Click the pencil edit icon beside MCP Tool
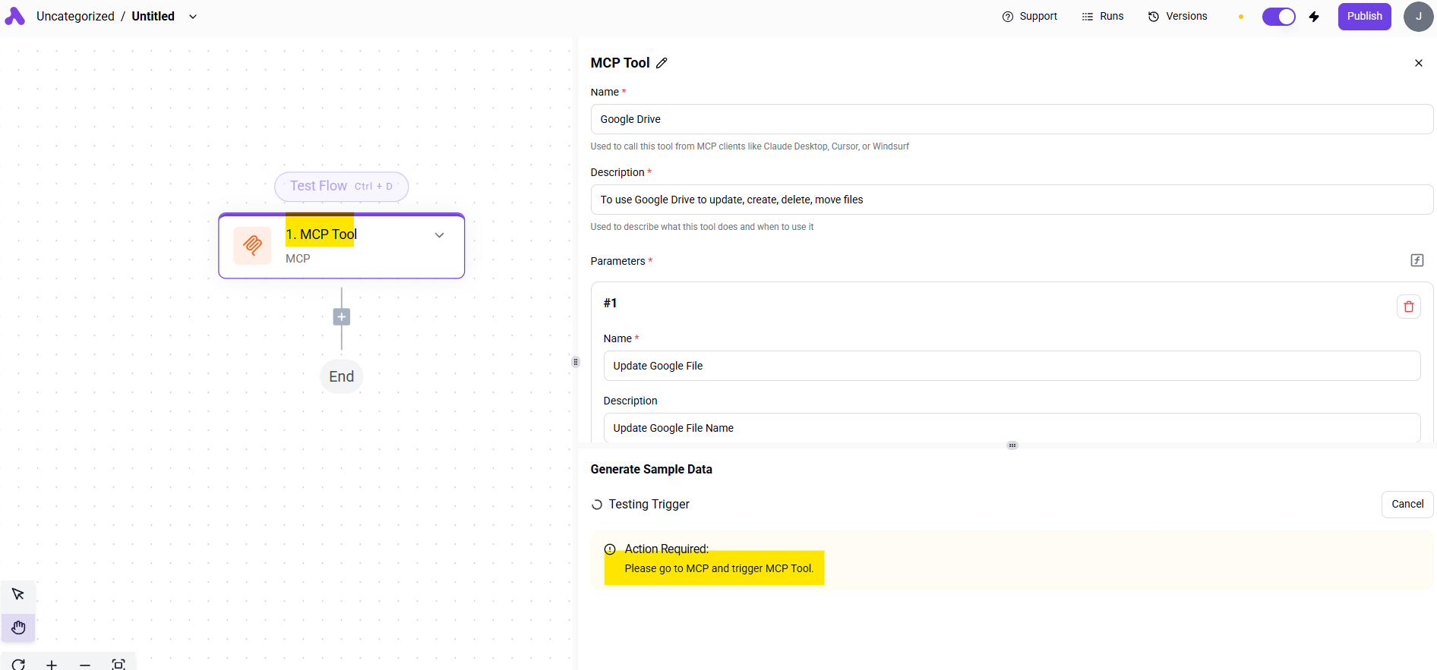Screen dimensions: 1437x670 point(662,63)
